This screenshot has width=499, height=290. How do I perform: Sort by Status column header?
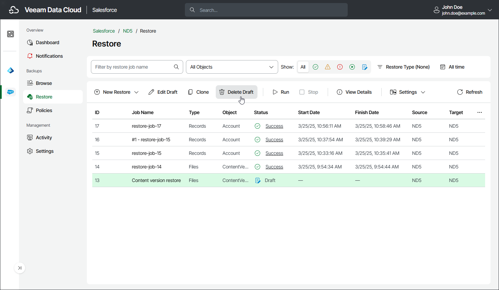(x=261, y=112)
